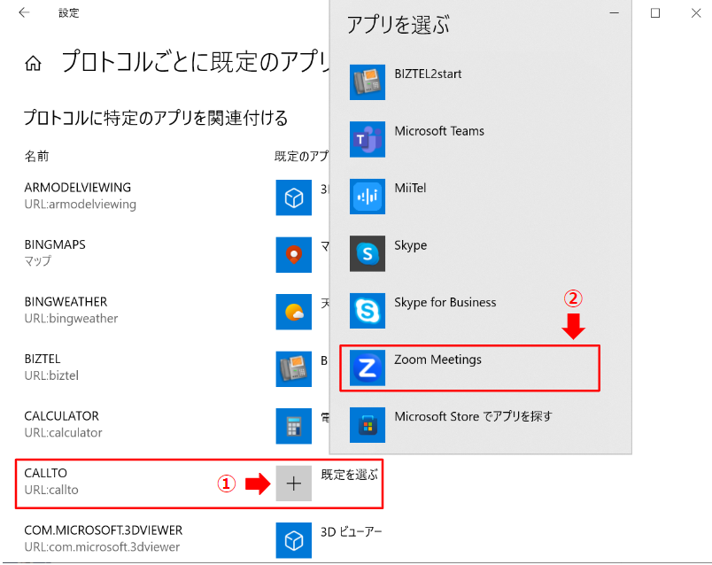712x565 pixels.
Task: Select the dark Skype icon in chooser
Action: [x=368, y=253]
